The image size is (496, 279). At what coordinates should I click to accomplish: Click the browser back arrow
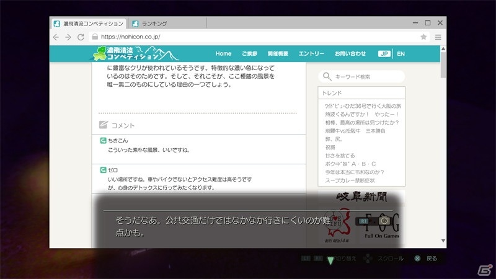click(x=56, y=37)
